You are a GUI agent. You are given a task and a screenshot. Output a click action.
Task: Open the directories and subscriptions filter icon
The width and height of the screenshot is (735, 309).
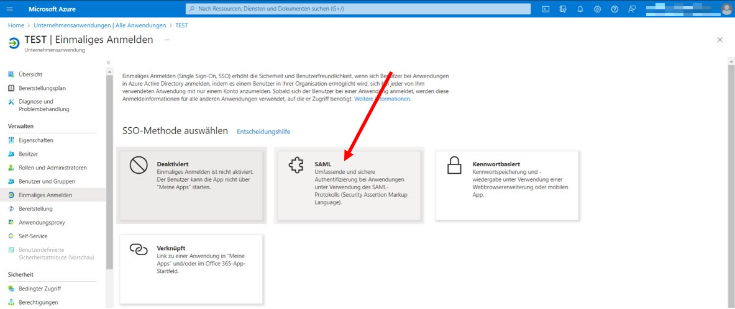[x=563, y=9]
